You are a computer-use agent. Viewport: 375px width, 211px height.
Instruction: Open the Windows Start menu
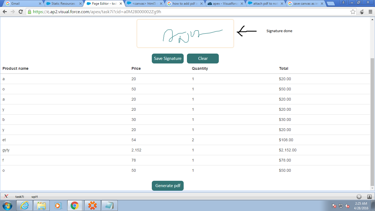click(x=7, y=205)
